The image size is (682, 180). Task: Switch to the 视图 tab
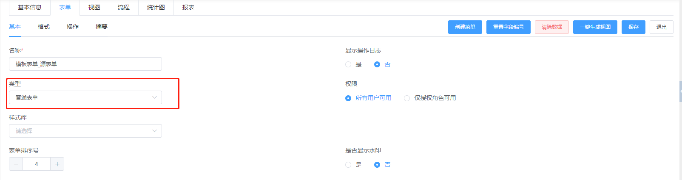point(94,8)
